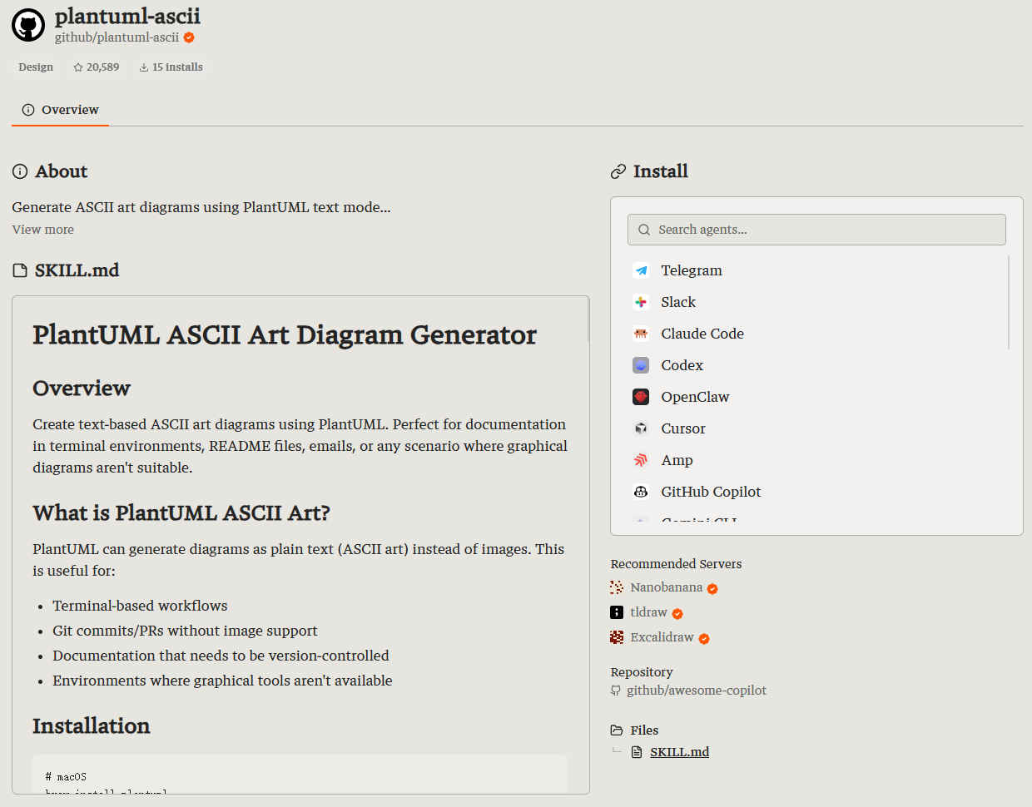1032x807 pixels.
Task: Click the Claude Code icon
Action: [x=641, y=334]
